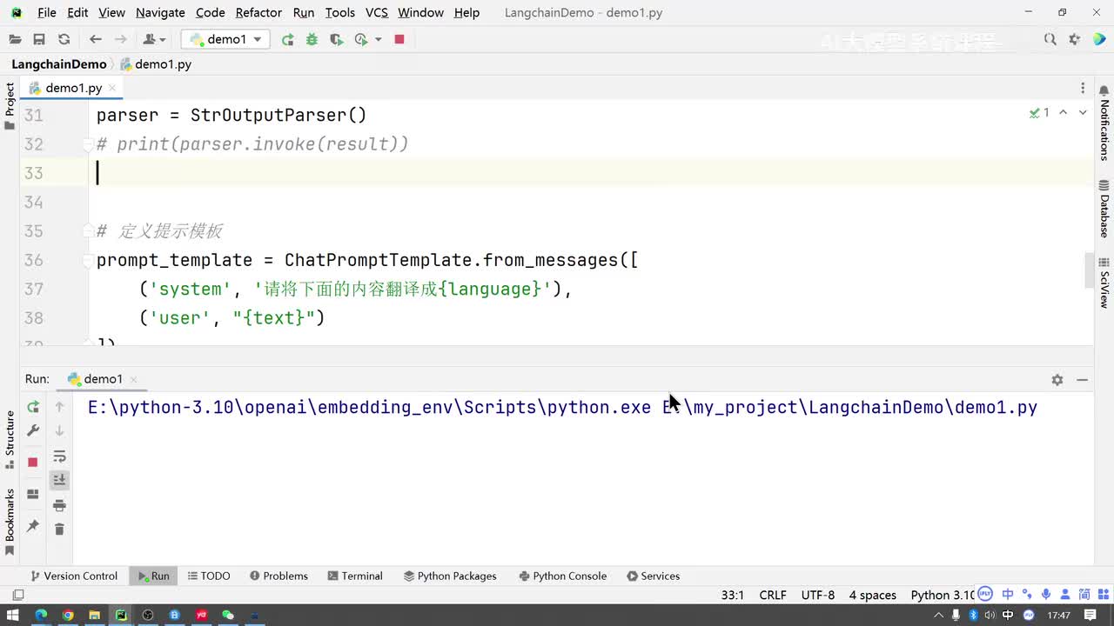Open the wrench run configuration icon in Run panel

33,430
